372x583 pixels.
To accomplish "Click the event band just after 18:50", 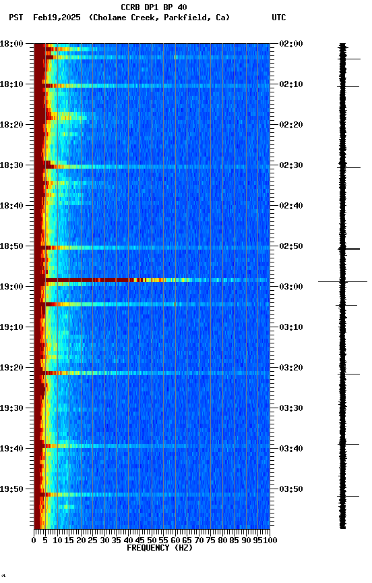I will pos(152,248).
